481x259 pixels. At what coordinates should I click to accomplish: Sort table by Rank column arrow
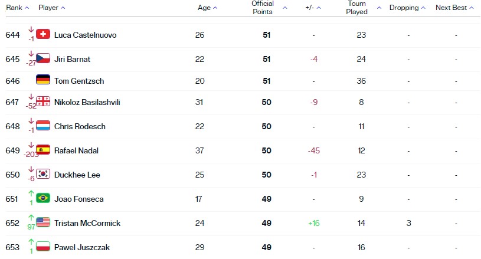click(27, 8)
